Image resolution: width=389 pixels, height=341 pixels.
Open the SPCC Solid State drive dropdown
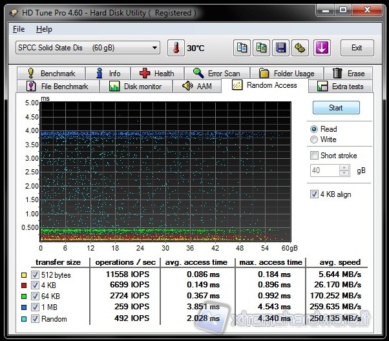[87, 48]
